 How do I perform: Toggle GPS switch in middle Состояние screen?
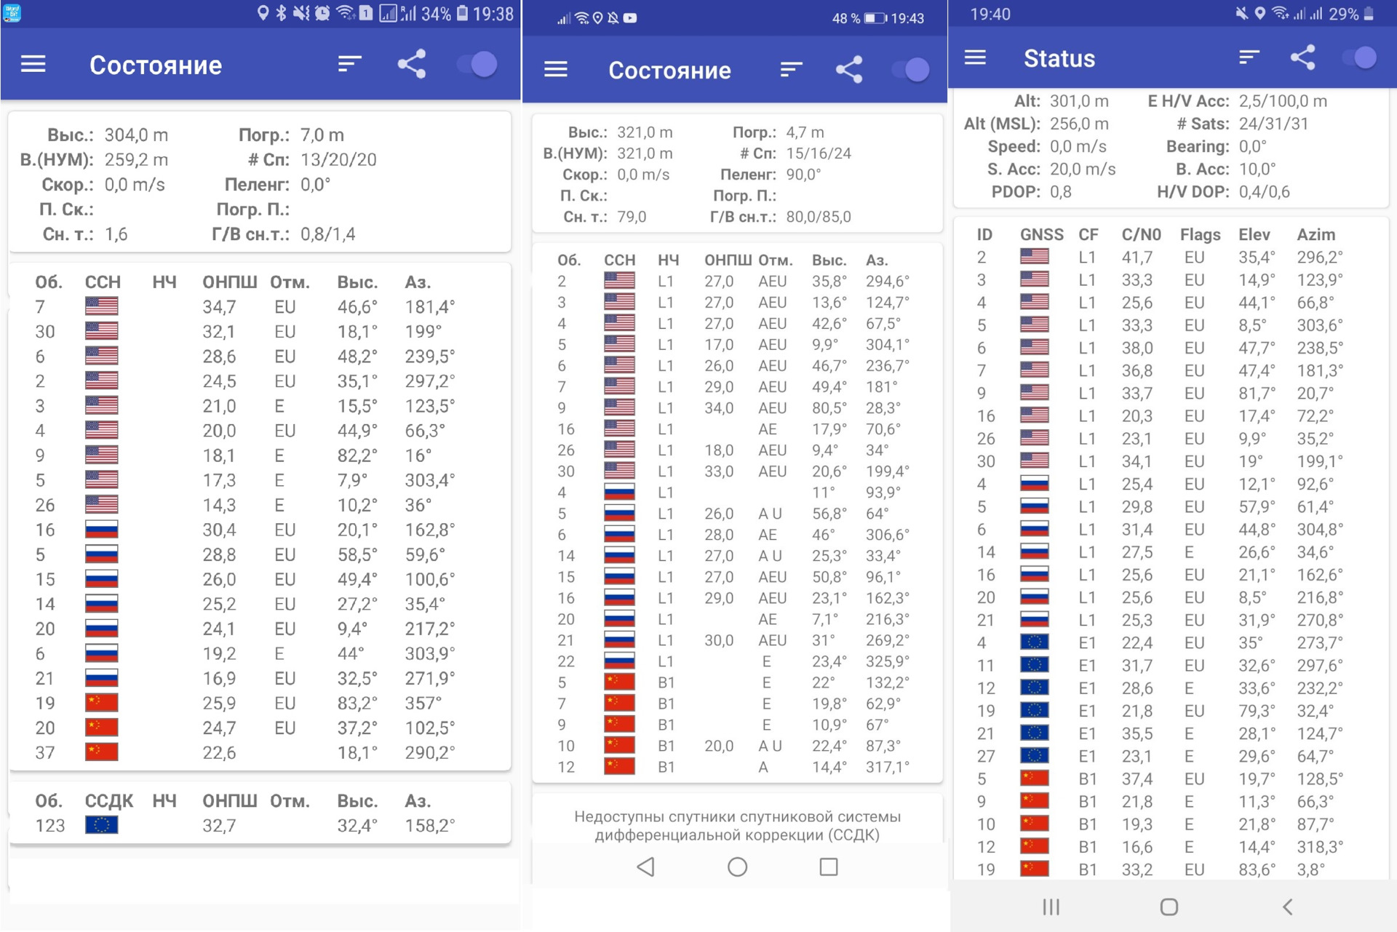911,70
